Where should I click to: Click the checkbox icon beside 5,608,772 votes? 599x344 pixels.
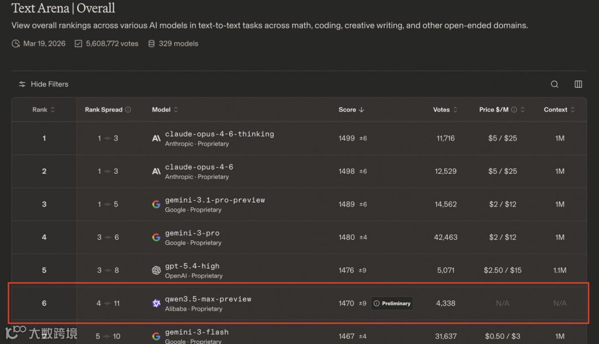pos(78,44)
